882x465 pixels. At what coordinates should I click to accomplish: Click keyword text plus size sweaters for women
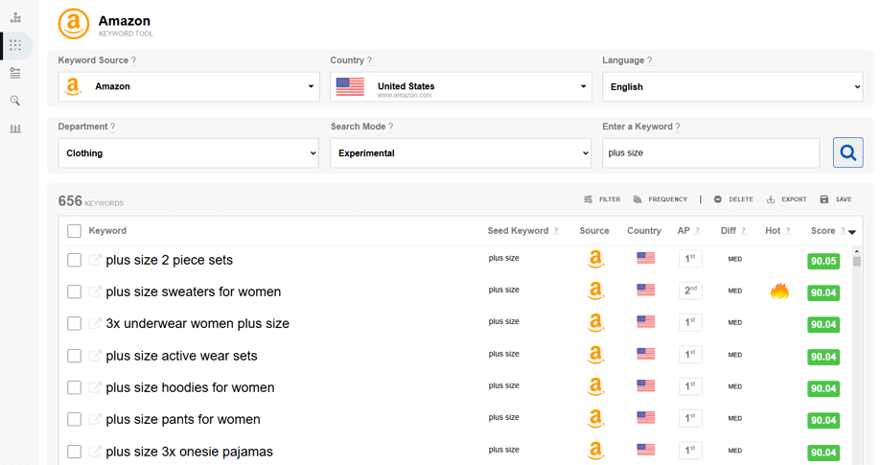coord(194,291)
